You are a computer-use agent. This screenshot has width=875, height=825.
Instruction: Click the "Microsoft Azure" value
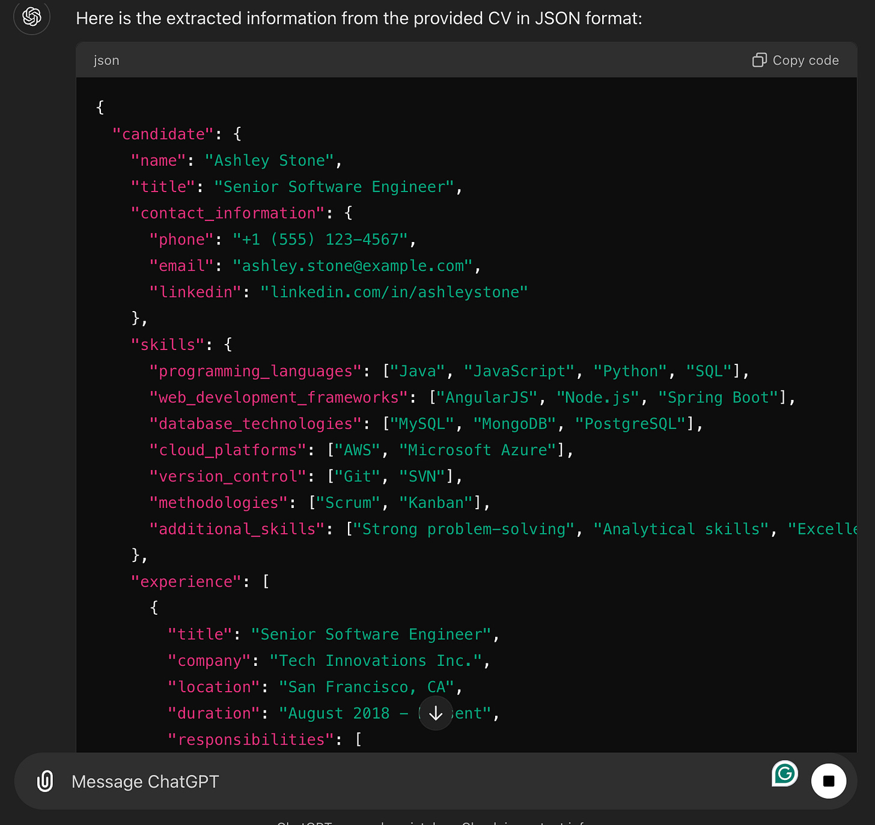[478, 450]
